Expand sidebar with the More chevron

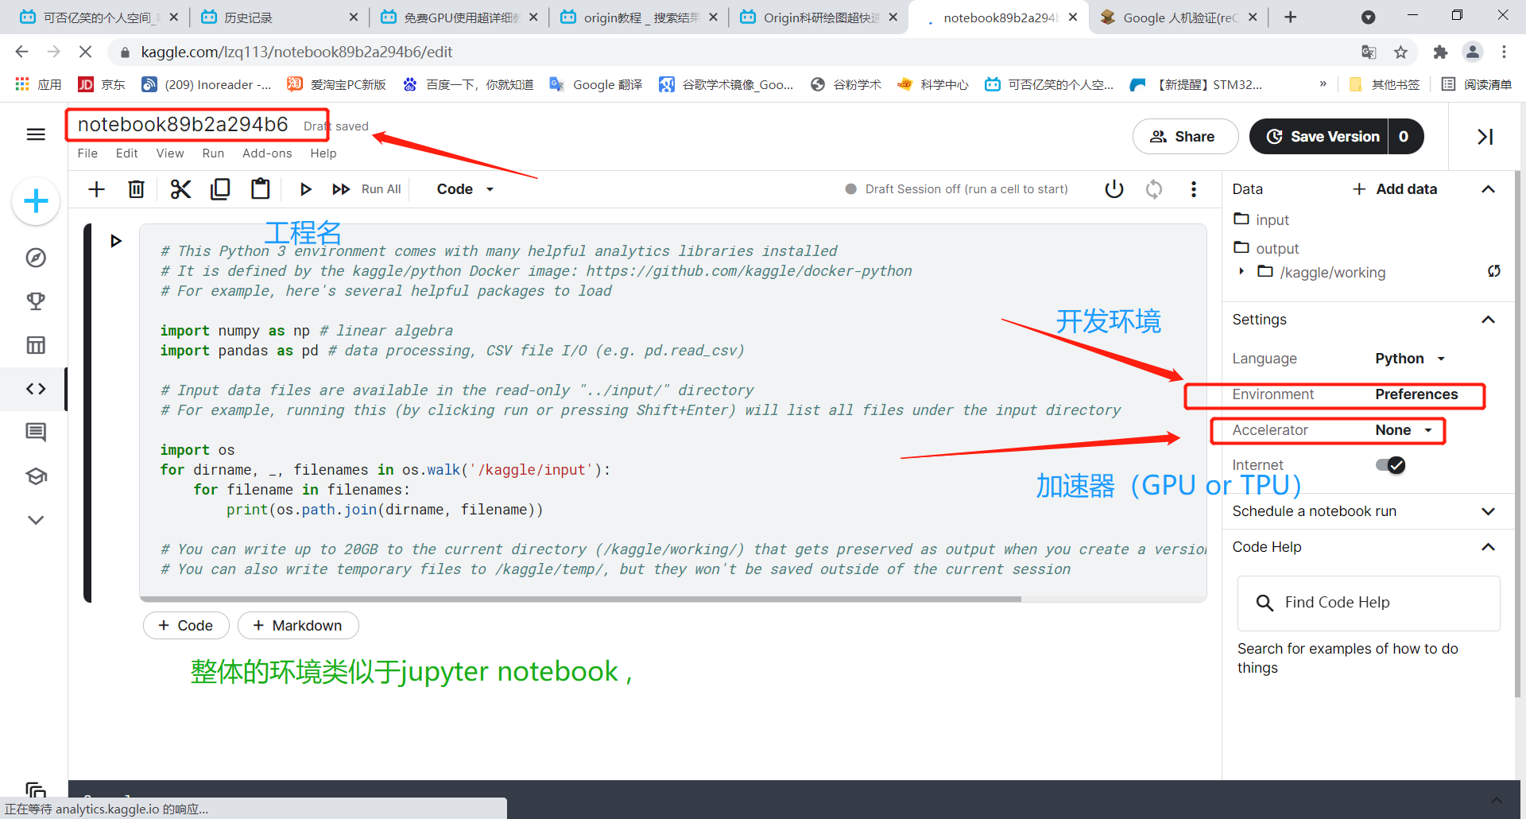pyautogui.click(x=36, y=520)
